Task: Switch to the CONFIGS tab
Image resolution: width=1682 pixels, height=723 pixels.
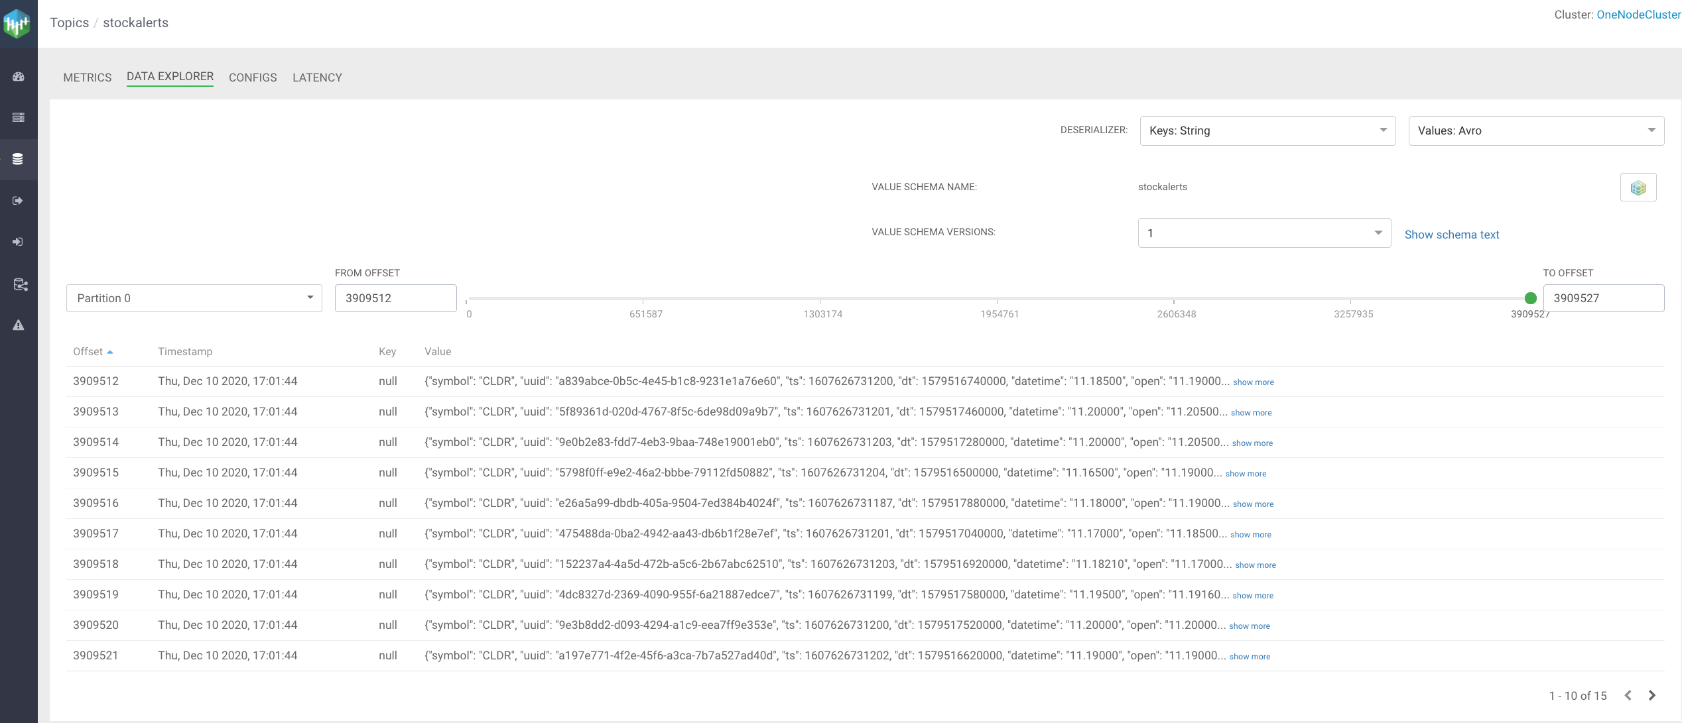Action: 253,78
